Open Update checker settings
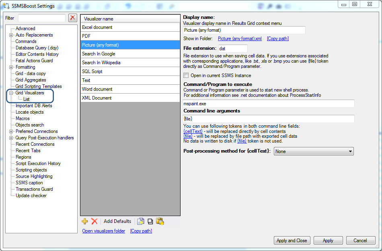The height and width of the screenshot is (251, 382). click(31, 196)
